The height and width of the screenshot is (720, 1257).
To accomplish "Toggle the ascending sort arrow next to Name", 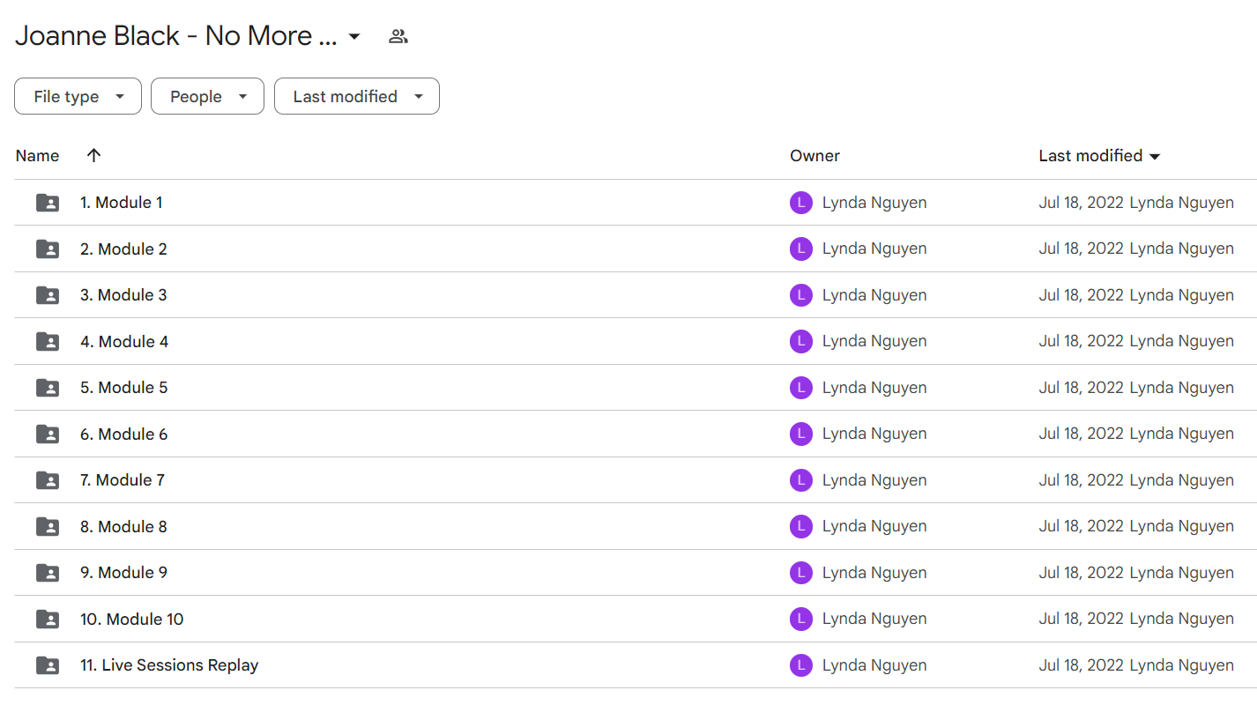I will [94, 155].
